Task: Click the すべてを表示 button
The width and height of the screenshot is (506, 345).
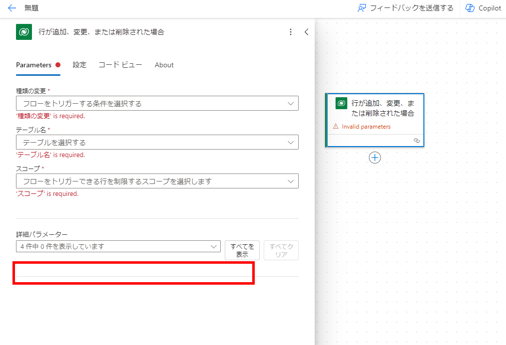Action: [x=242, y=250]
